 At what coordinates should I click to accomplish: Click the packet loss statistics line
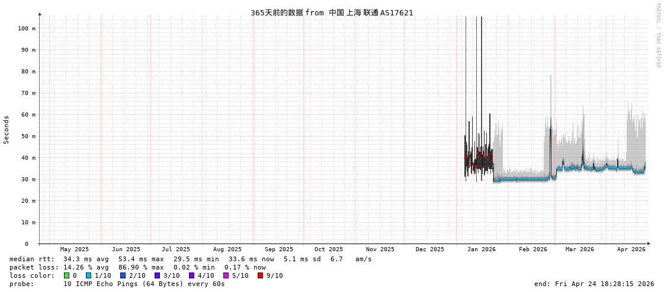[x=137, y=267]
